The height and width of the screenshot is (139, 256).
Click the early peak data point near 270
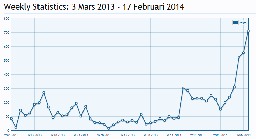[x=44, y=93]
